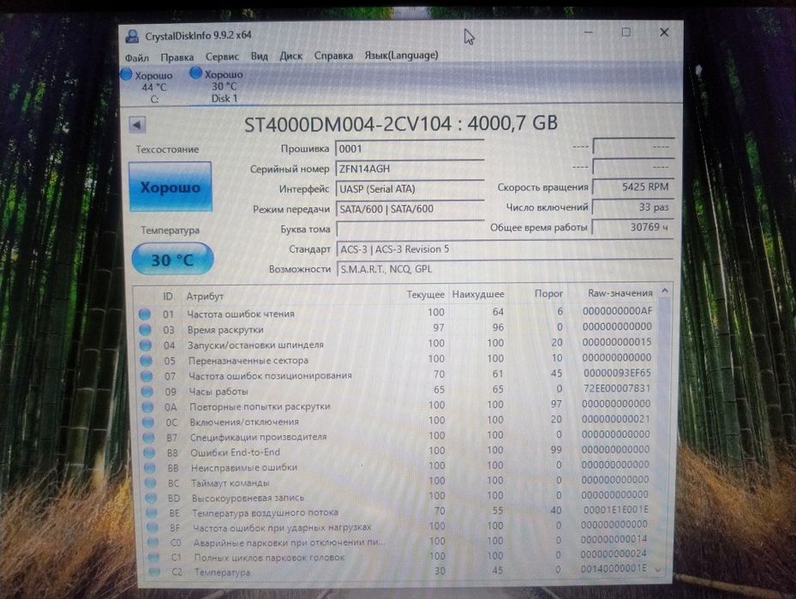Click the status dot for attribute 05
This screenshot has height=599, width=796.
point(147,361)
